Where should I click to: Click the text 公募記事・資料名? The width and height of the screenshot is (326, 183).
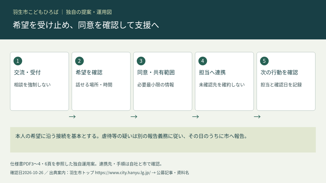point(173,173)
